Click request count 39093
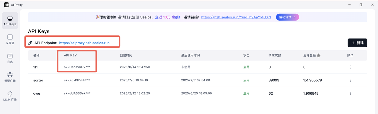 tap(274, 80)
